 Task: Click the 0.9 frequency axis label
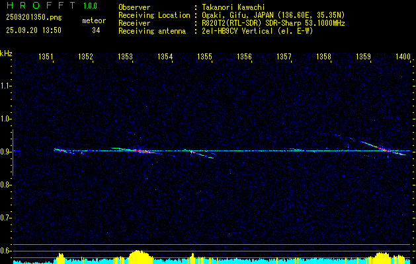pos(6,152)
